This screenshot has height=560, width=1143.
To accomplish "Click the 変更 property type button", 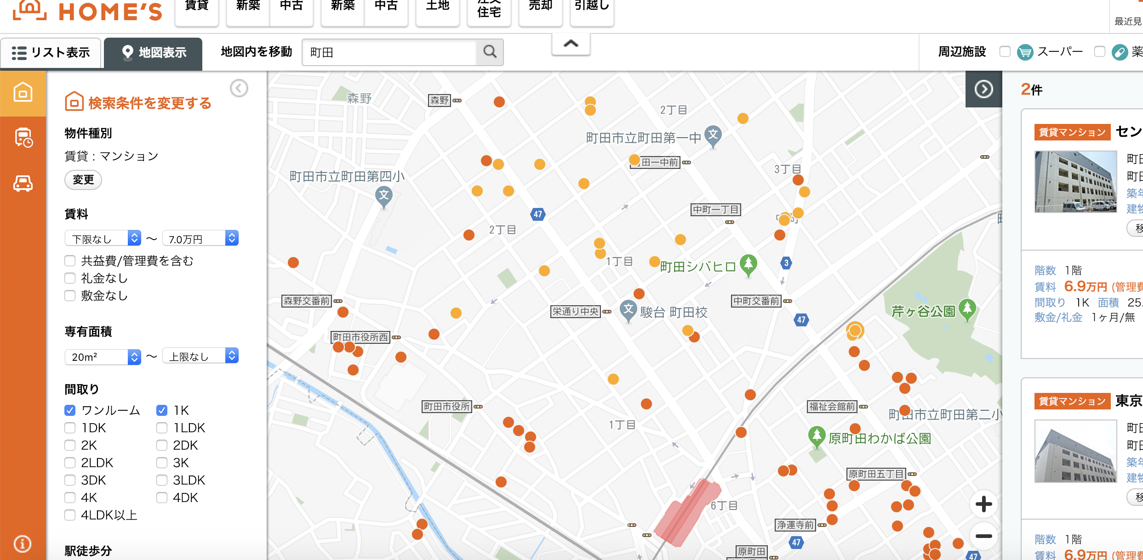I will pyautogui.click(x=83, y=179).
